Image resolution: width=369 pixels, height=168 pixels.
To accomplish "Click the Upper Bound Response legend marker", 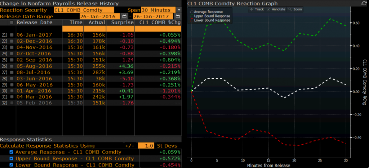I will pyautogui.click(x=192, y=16).
